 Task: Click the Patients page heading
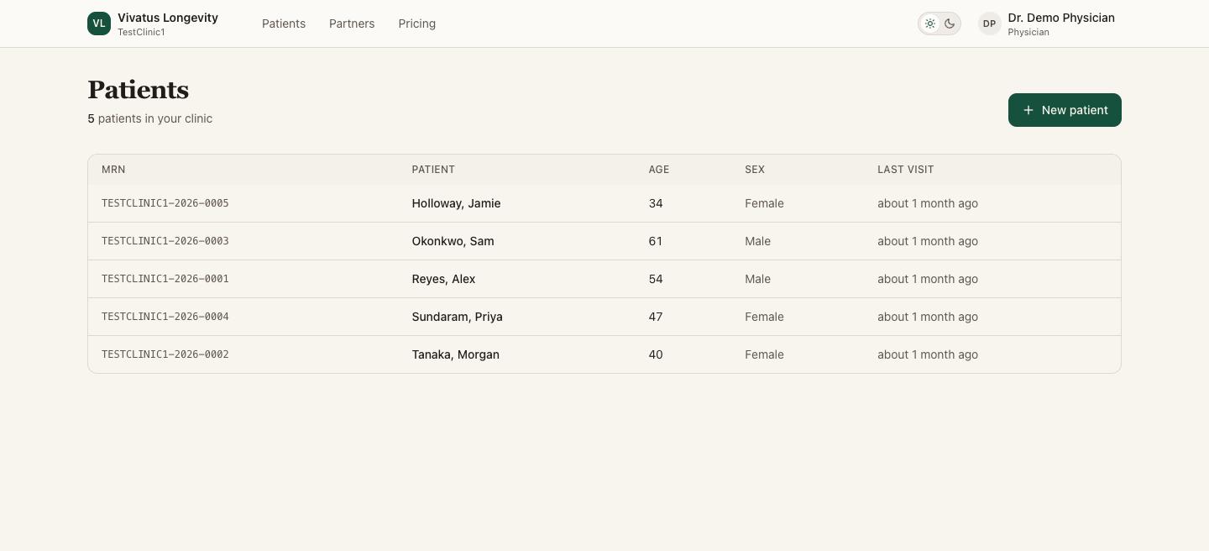138,90
